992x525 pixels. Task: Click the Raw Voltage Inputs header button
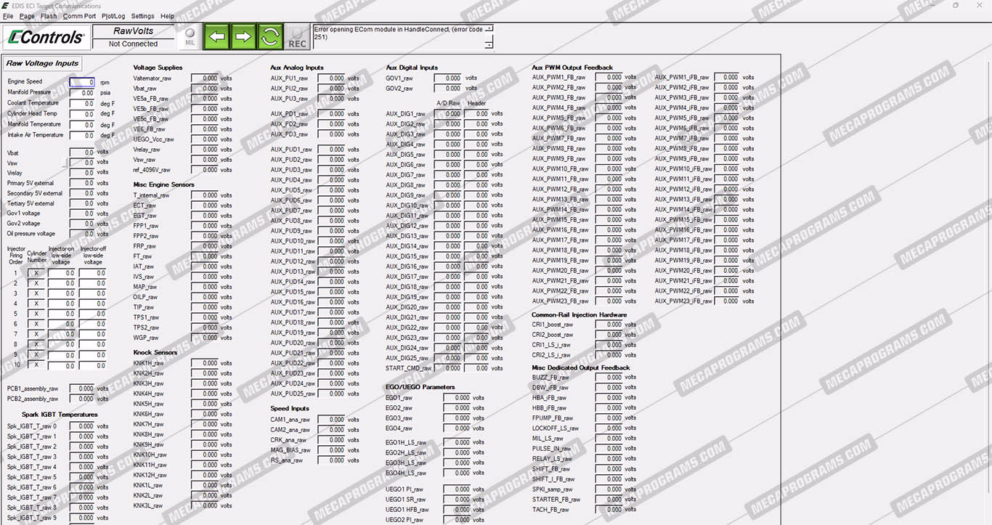tap(42, 64)
